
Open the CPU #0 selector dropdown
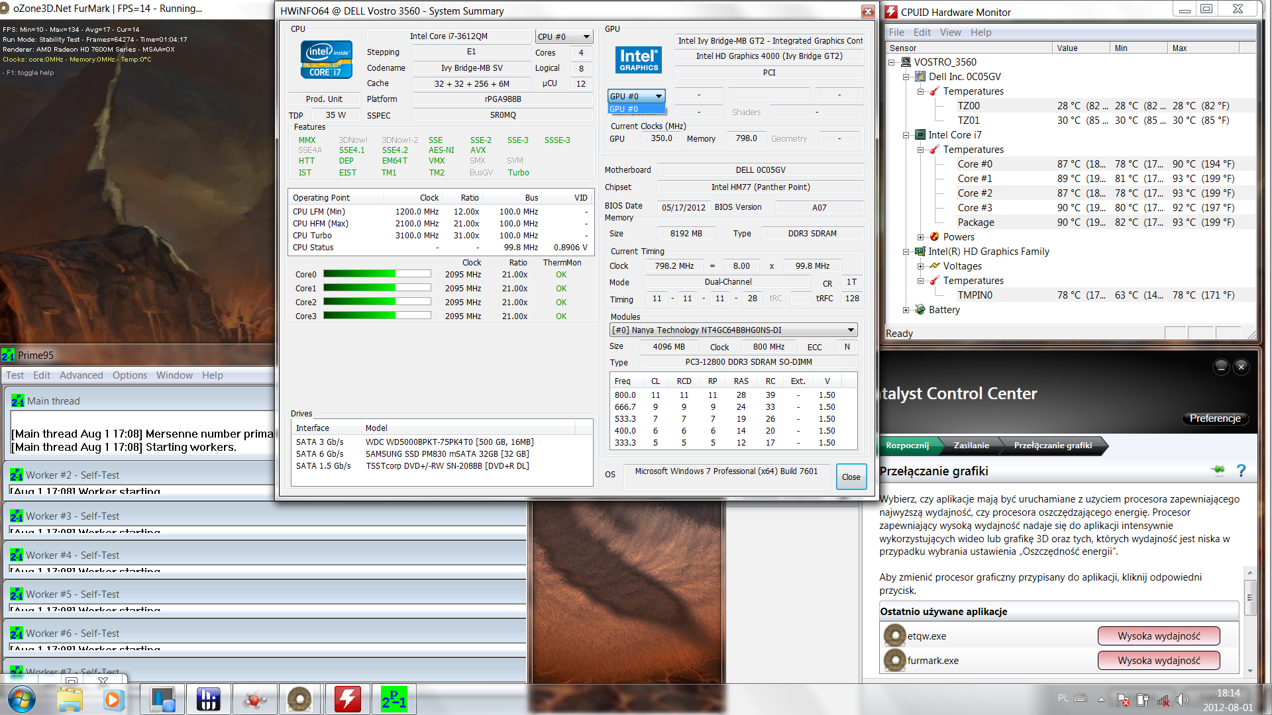pyautogui.click(x=564, y=36)
